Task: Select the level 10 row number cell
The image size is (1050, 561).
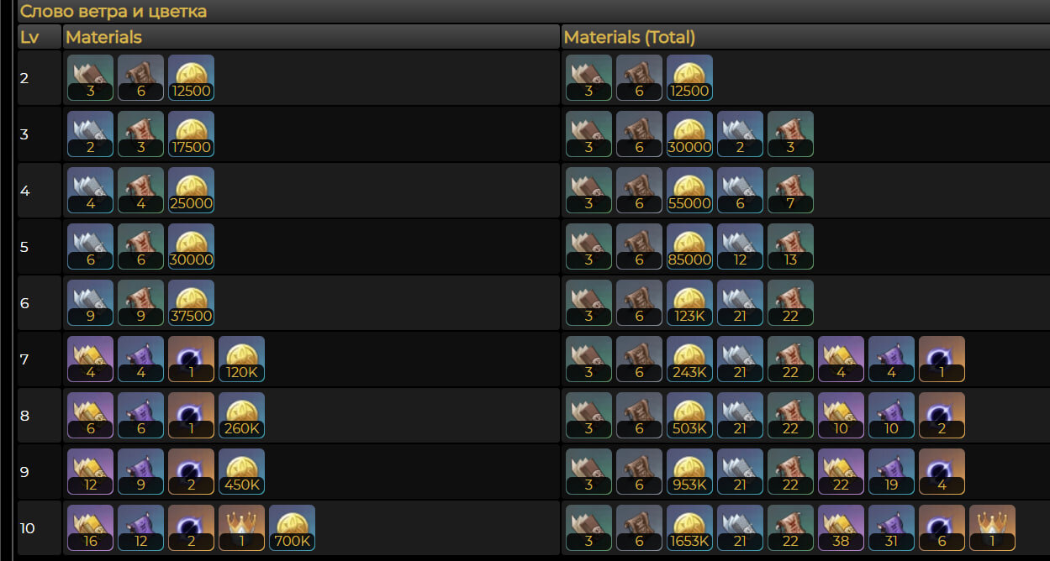Action: point(40,528)
